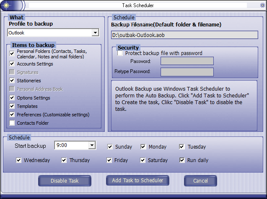Click the Security group label
The image size is (267, 199).
point(128,47)
